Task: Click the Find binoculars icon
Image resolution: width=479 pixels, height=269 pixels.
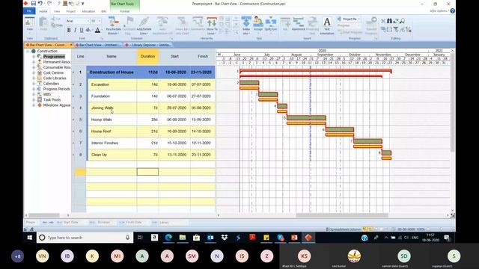Action: click(x=389, y=21)
